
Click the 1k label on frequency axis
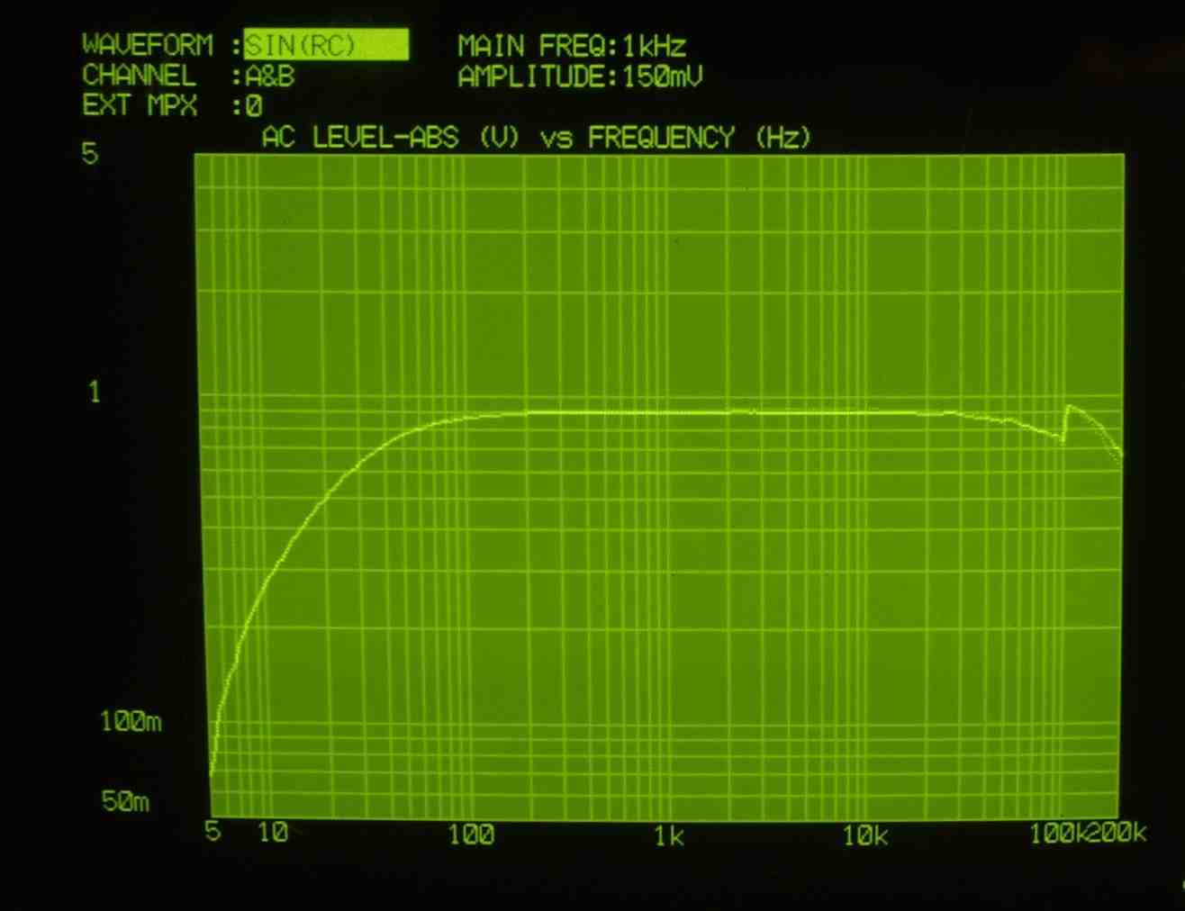coord(669,837)
